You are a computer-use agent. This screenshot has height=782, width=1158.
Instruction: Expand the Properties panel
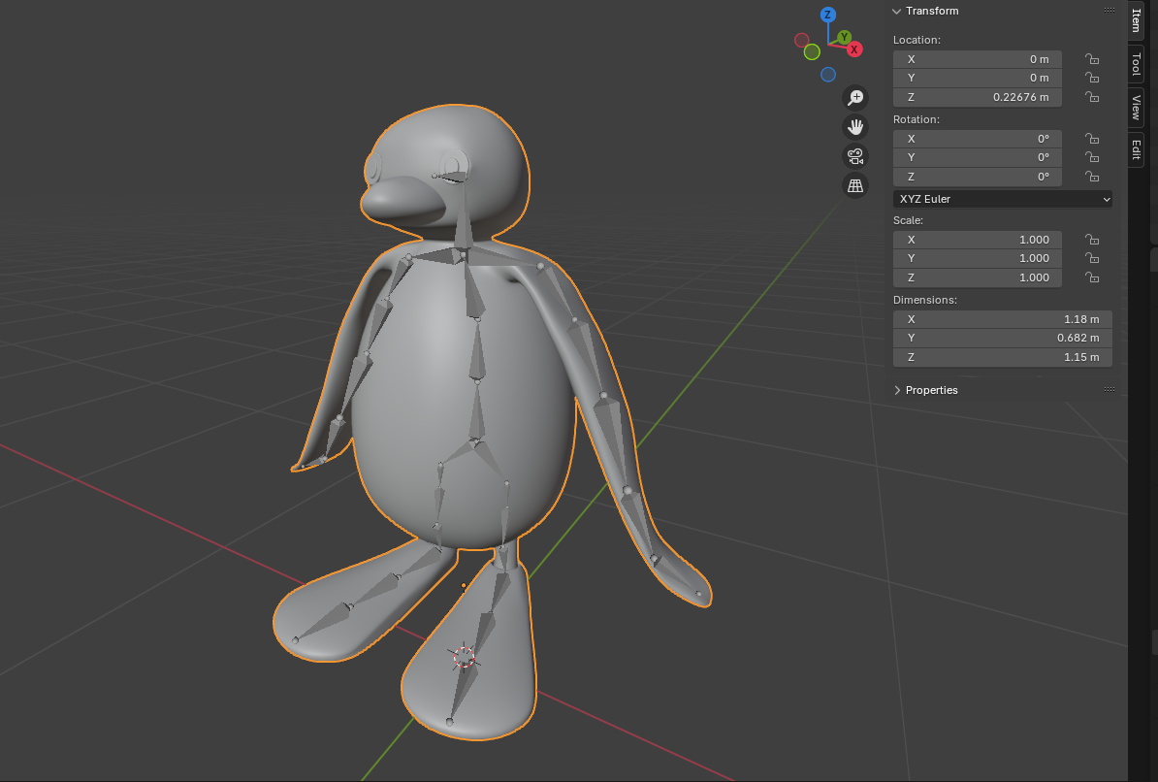(x=897, y=390)
